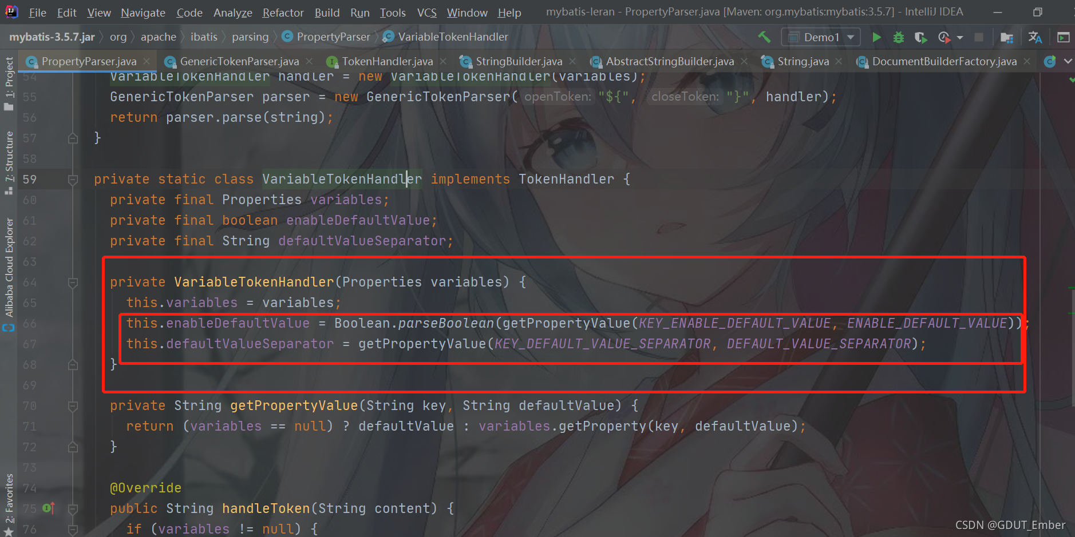Close the TokenHandler.java tab
Image resolution: width=1075 pixels, height=537 pixels.
pos(443,61)
